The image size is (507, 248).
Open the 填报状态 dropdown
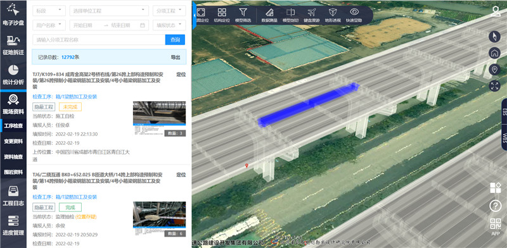[169, 25]
